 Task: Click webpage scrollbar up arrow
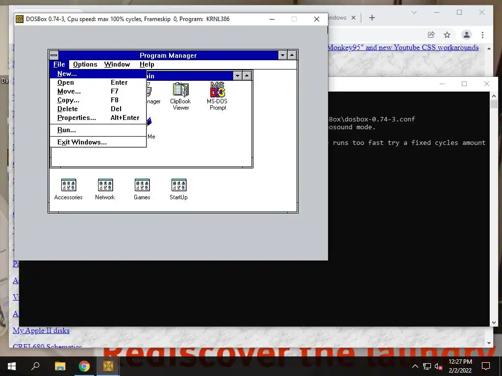[x=489, y=48]
